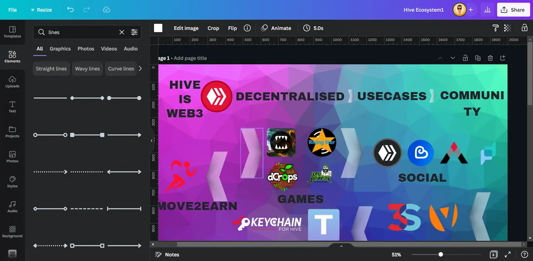Open the Background sidebar panel
Viewport: 533px width, 261px height.
[x=12, y=232]
